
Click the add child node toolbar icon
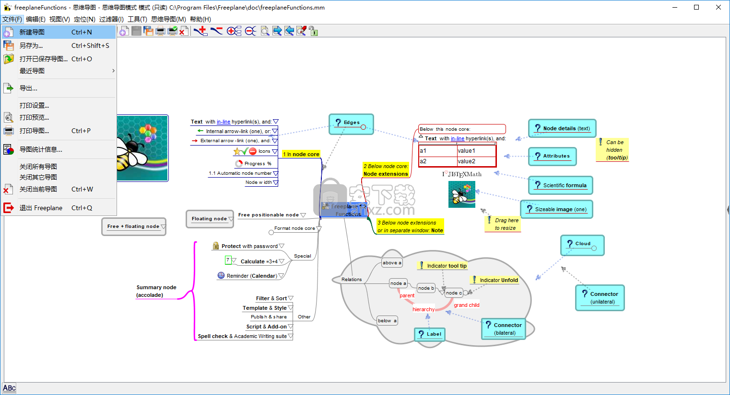pos(200,31)
